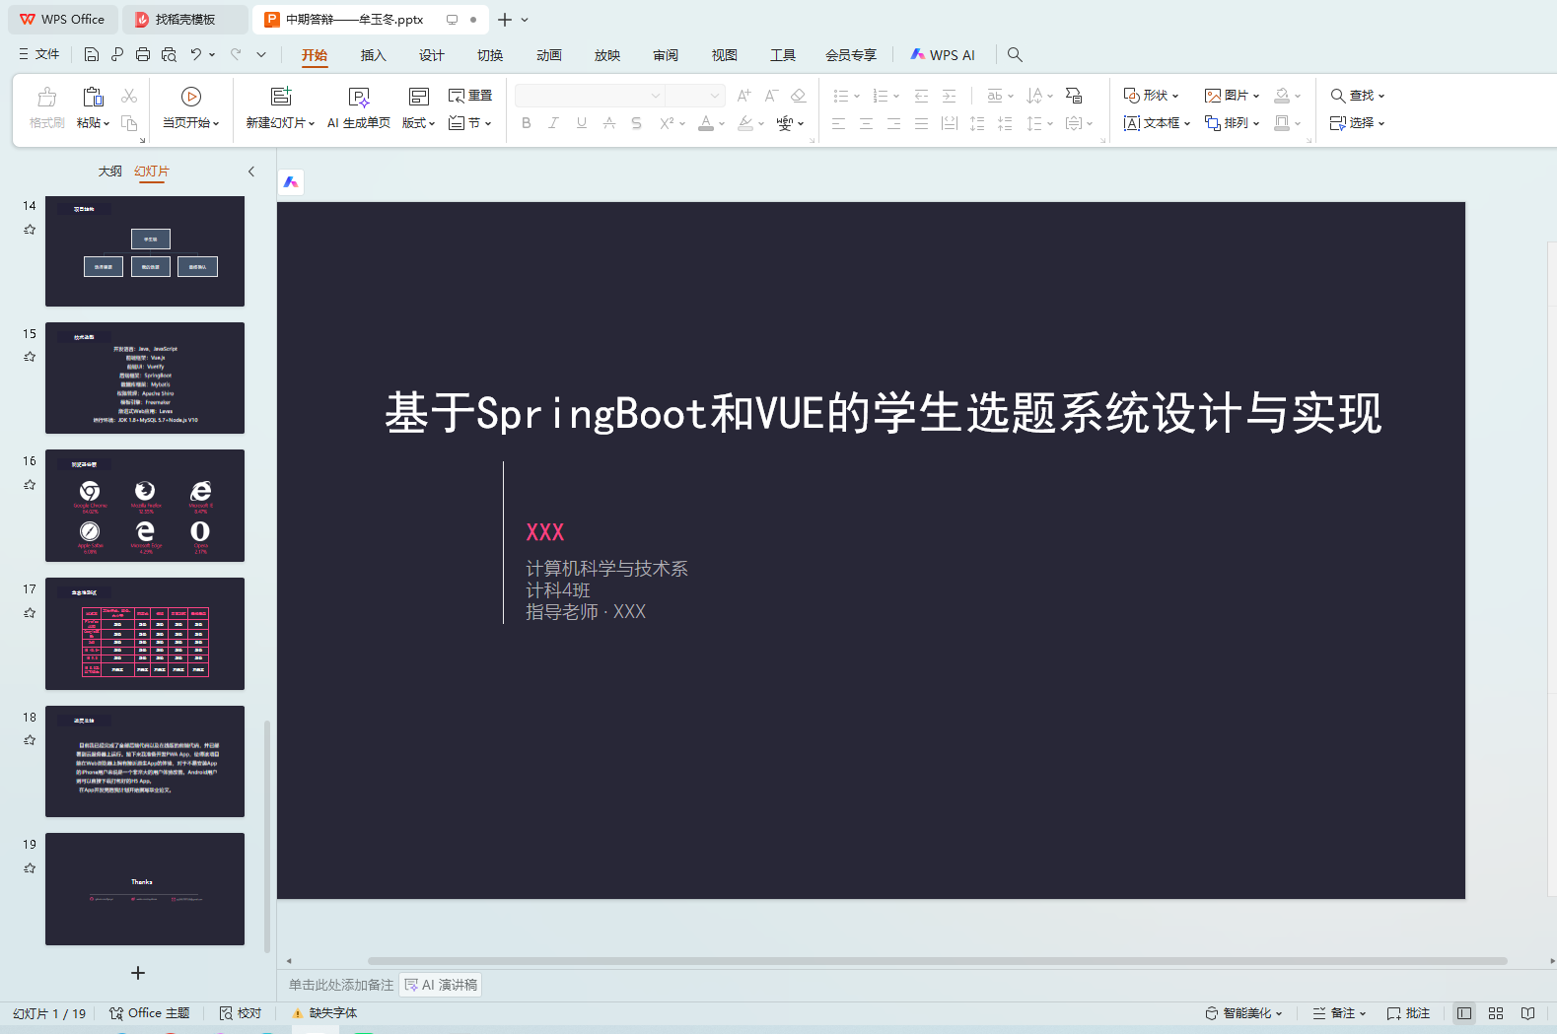Click the Print icon
1557x1034 pixels.
143,55
